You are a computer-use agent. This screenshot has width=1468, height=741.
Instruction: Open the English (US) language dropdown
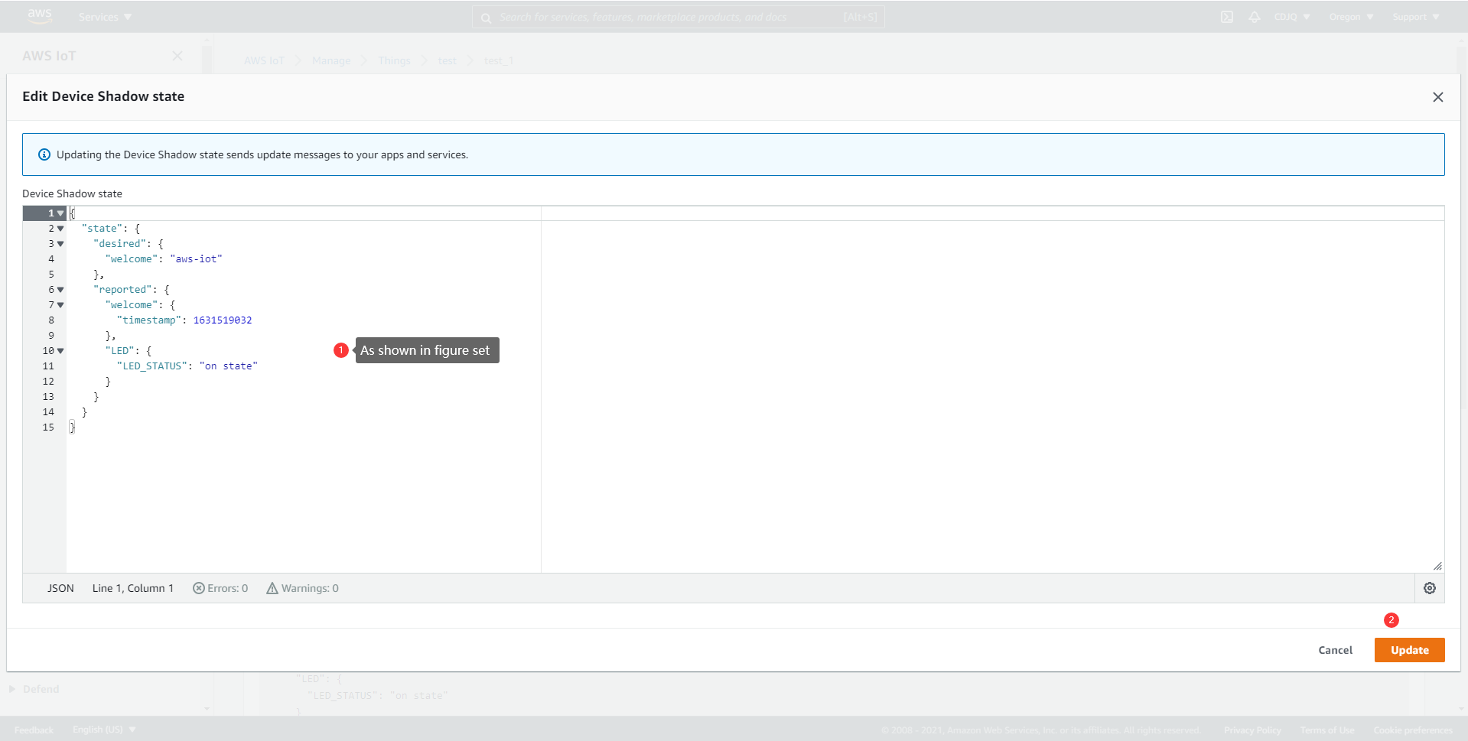[104, 730]
